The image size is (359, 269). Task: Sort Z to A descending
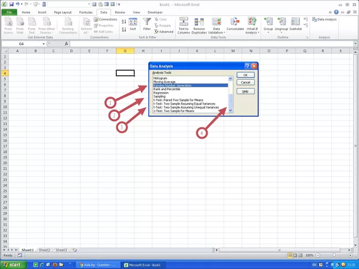(x=124, y=30)
